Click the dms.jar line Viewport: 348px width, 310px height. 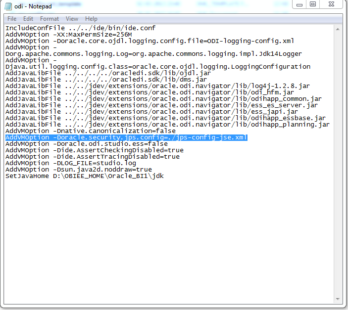click(x=106, y=80)
